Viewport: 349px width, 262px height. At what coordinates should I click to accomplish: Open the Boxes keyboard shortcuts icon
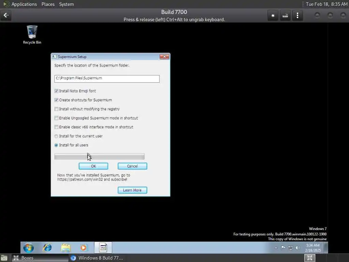[285, 15]
